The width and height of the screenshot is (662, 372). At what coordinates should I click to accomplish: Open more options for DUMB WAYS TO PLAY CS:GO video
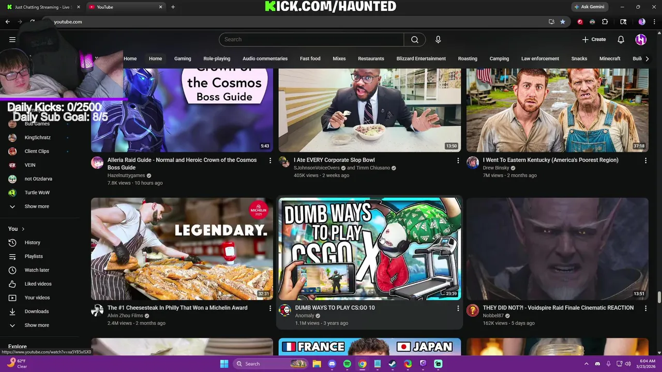pos(458,308)
